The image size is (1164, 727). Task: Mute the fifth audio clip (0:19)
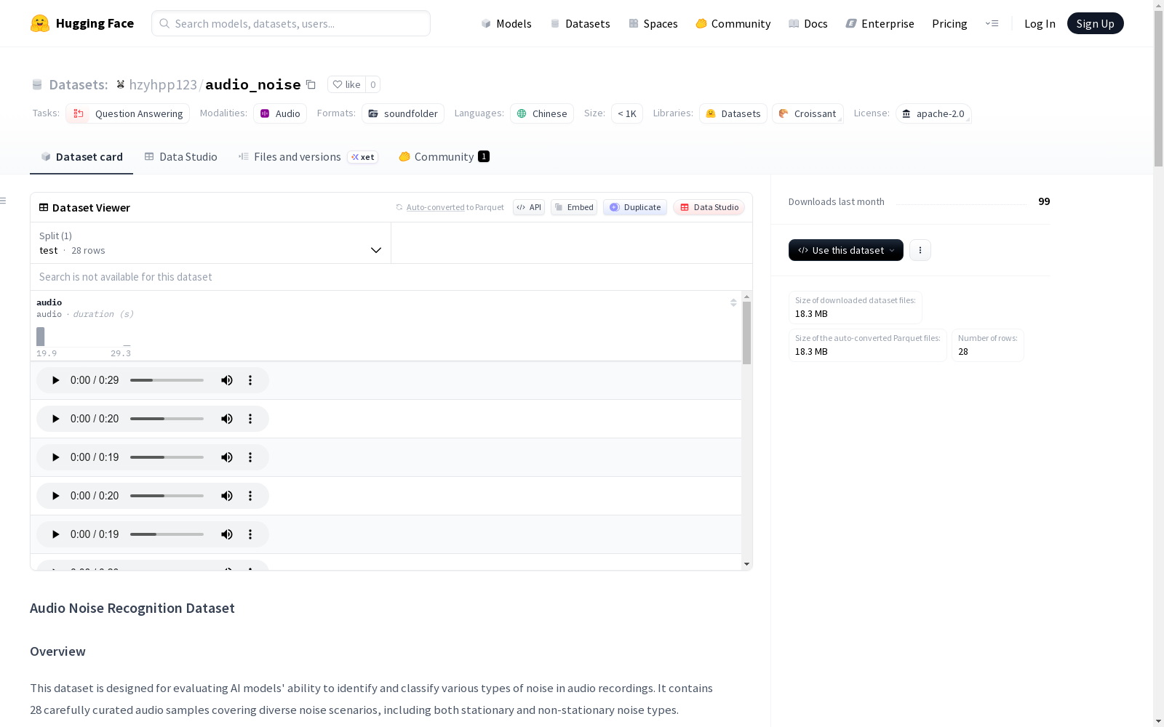(227, 534)
